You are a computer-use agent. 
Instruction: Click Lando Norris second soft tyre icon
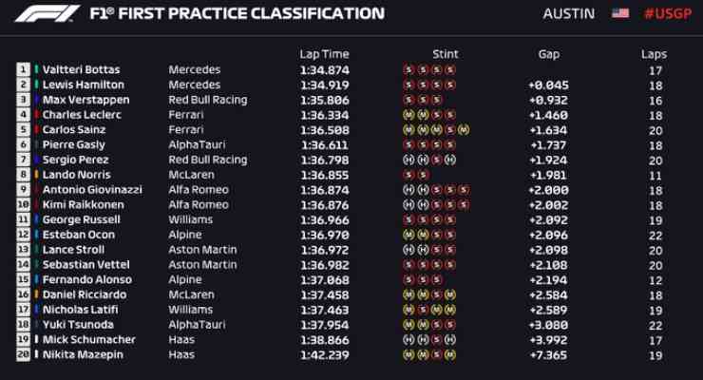tap(423, 175)
